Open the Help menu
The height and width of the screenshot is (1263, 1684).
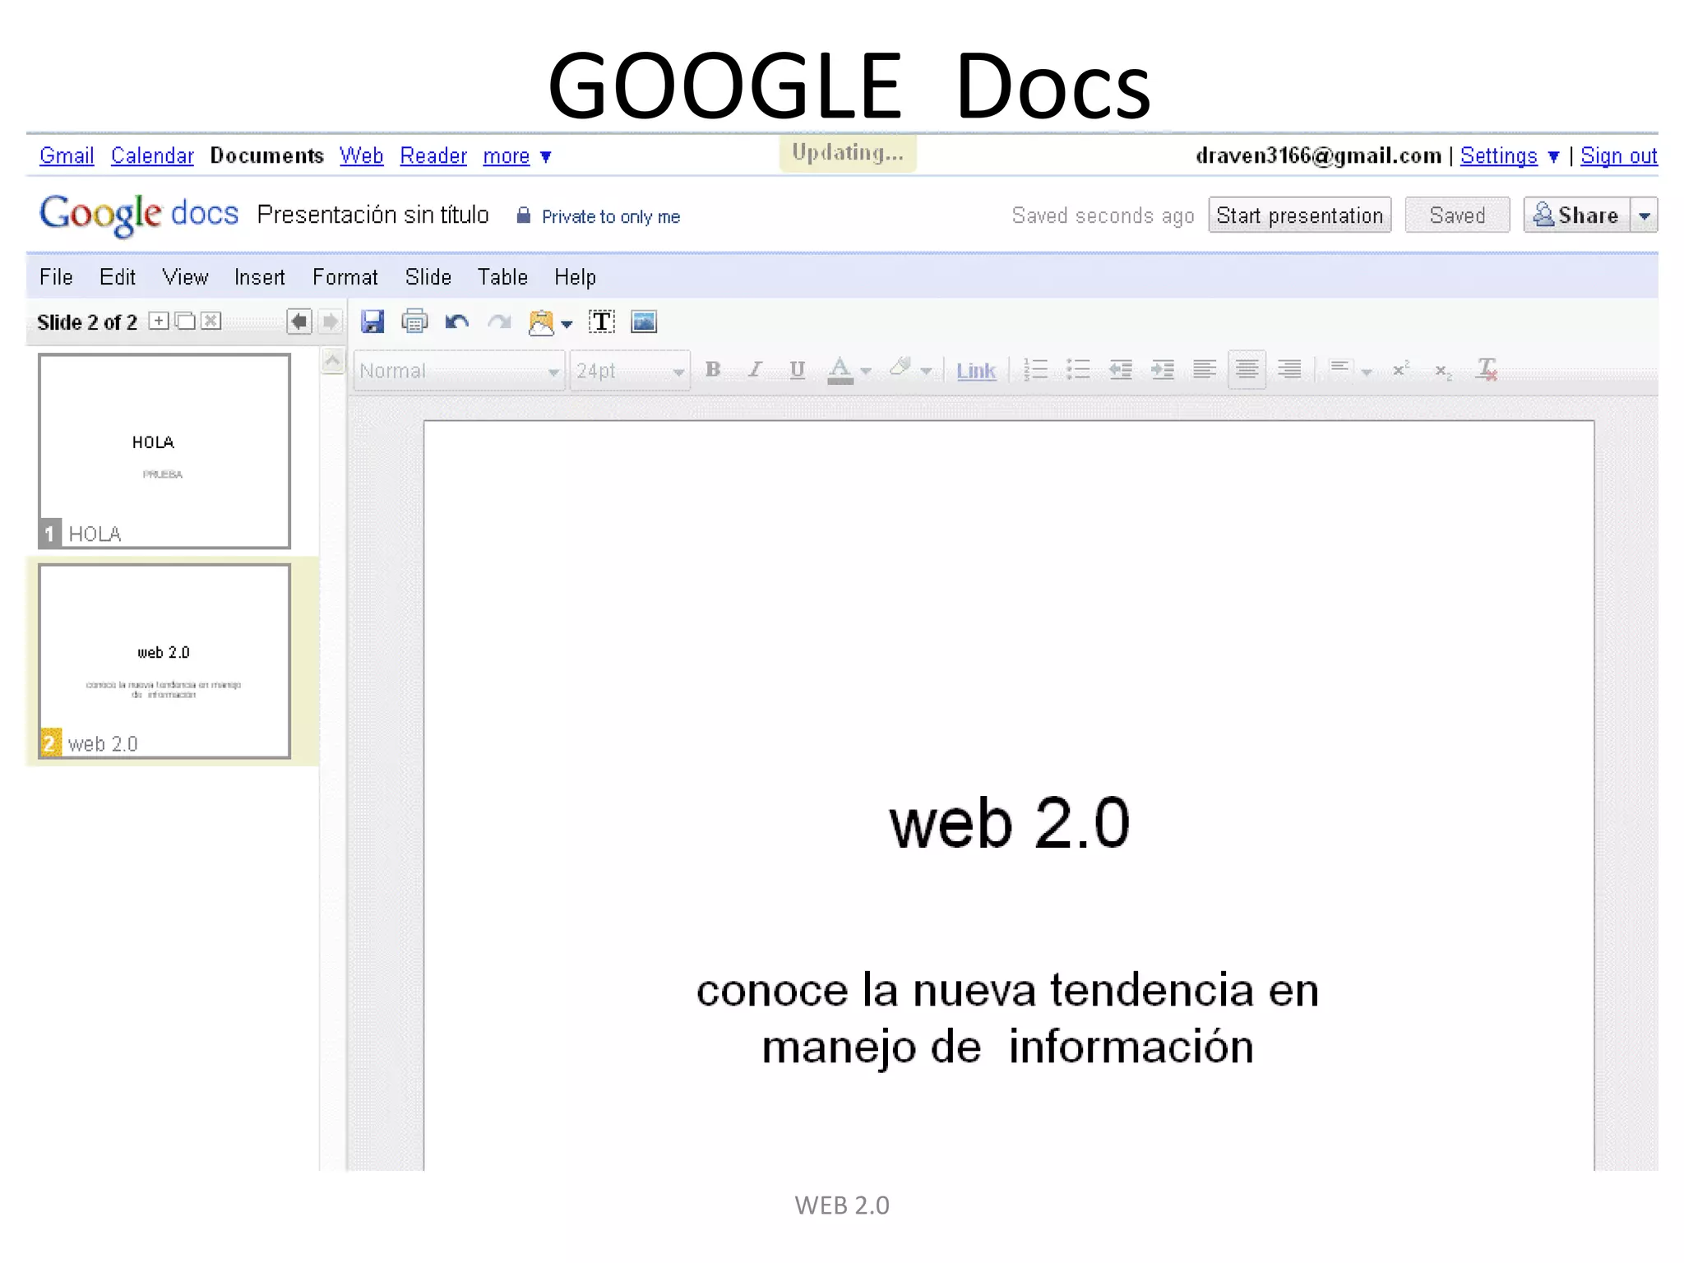tap(575, 277)
